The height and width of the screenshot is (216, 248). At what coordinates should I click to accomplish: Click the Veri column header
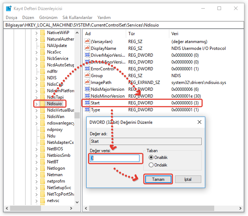[x=175, y=33]
